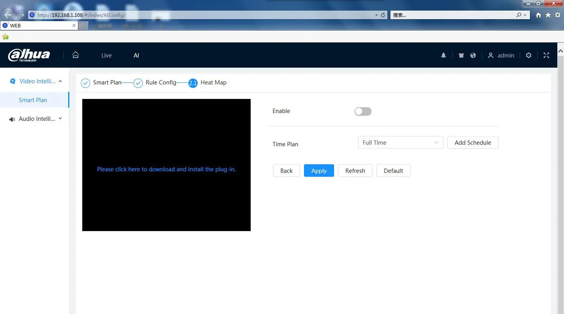Enter full screen with the expand arrows icon
The height and width of the screenshot is (314, 564).
click(546, 56)
